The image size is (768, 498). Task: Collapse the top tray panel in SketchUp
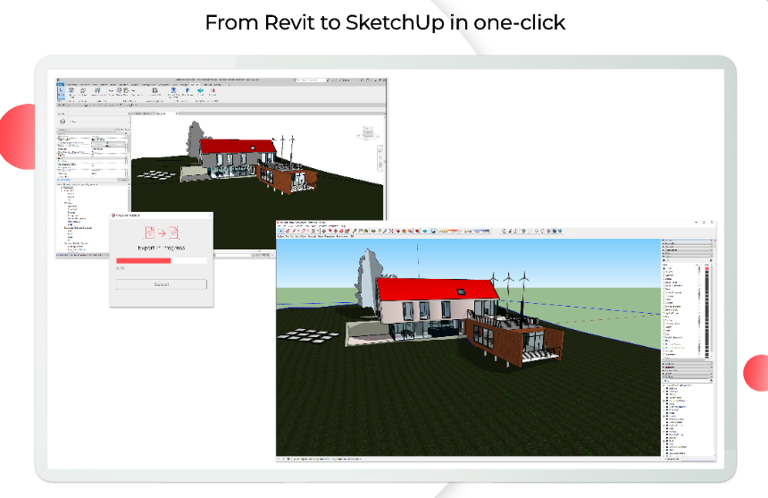click(x=688, y=243)
